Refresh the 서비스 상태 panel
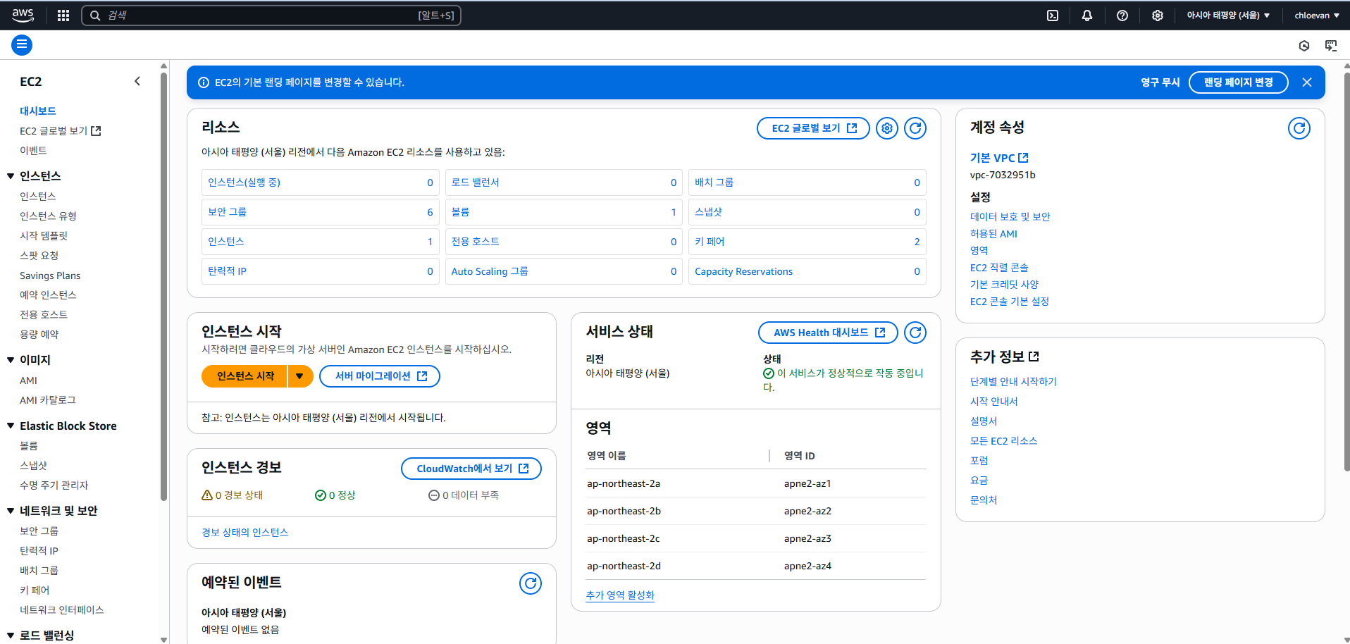The image size is (1350, 644). tap(915, 333)
